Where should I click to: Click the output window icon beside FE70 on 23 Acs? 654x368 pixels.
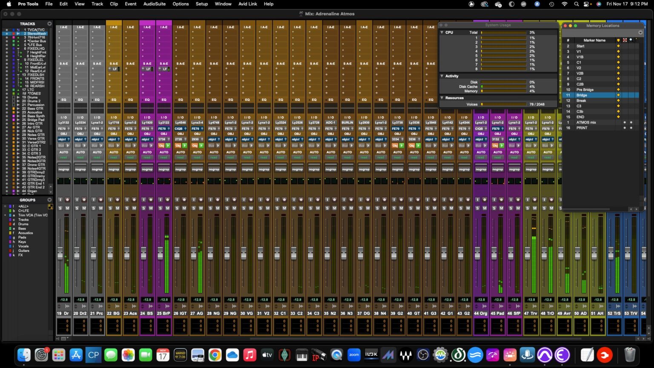[x=135, y=128]
